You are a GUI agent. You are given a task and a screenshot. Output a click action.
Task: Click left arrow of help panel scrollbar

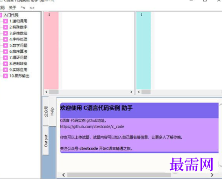click(64, 175)
